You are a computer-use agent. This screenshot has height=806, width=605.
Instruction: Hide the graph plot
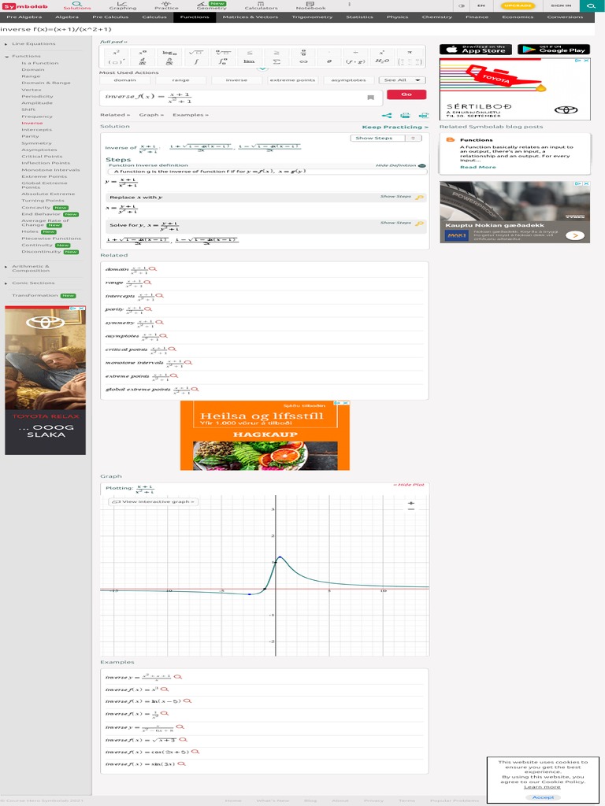click(x=409, y=485)
